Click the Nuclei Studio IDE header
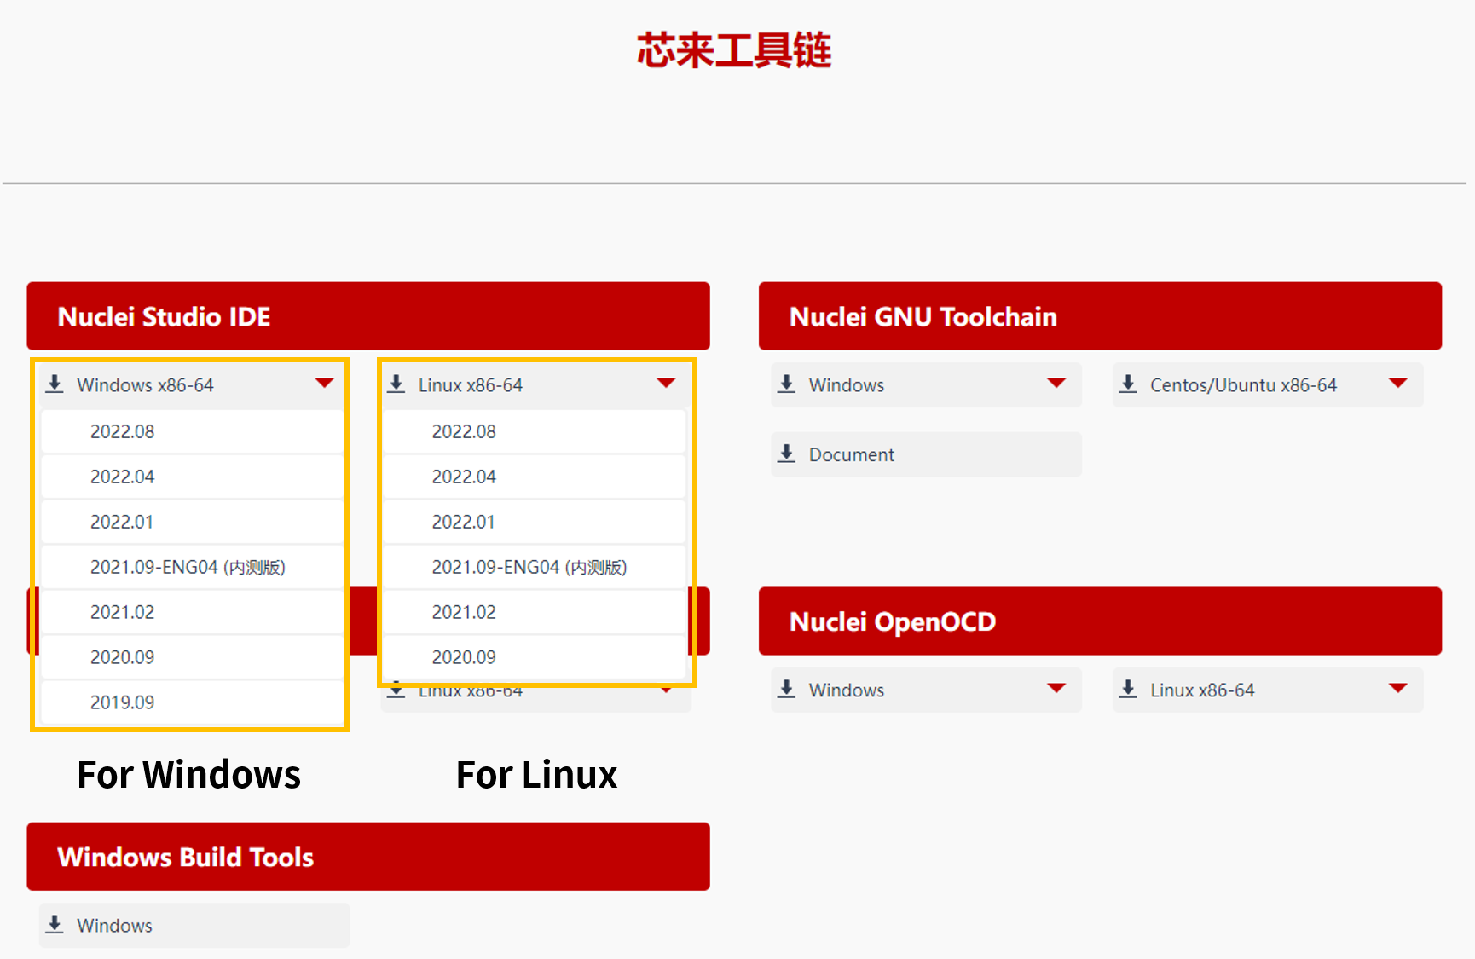Screen dimensions: 1475x959 tap(368, 316)
